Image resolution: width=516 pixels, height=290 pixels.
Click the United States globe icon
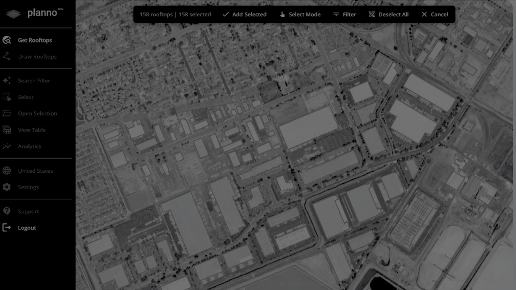tap(7, 171)
